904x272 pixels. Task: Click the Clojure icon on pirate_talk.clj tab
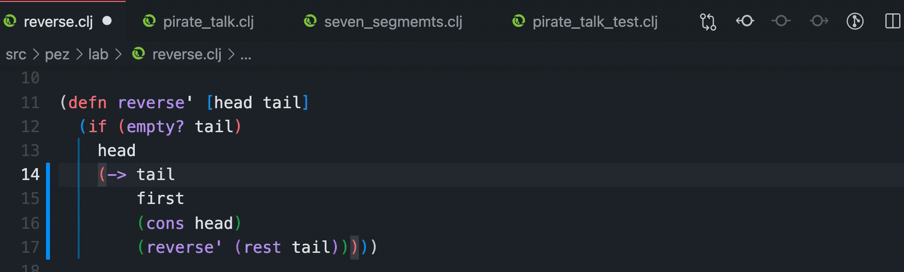(x=149, y=21)
